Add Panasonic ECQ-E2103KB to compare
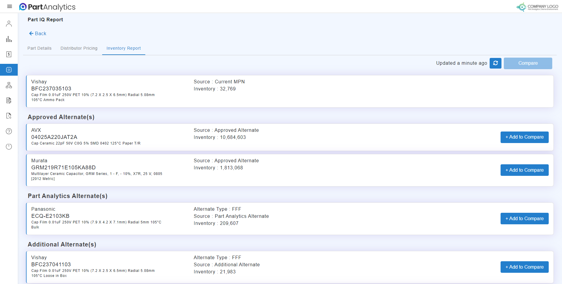This screenshot has width=562, height=284. (x=524, y=219)
